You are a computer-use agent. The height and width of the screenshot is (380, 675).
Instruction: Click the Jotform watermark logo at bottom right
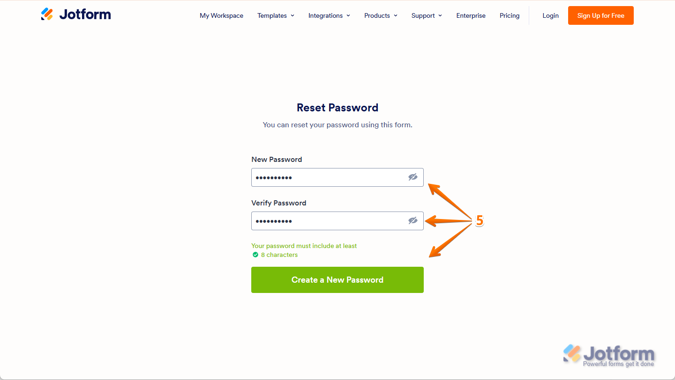[609, 356]
